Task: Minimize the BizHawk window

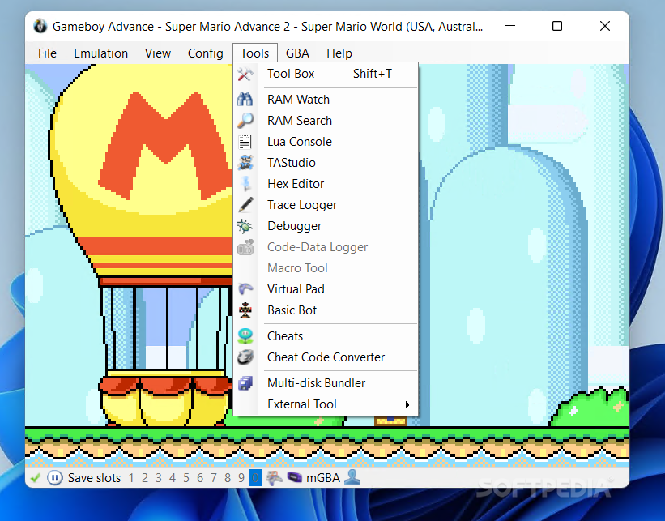Action: (510, 26)
